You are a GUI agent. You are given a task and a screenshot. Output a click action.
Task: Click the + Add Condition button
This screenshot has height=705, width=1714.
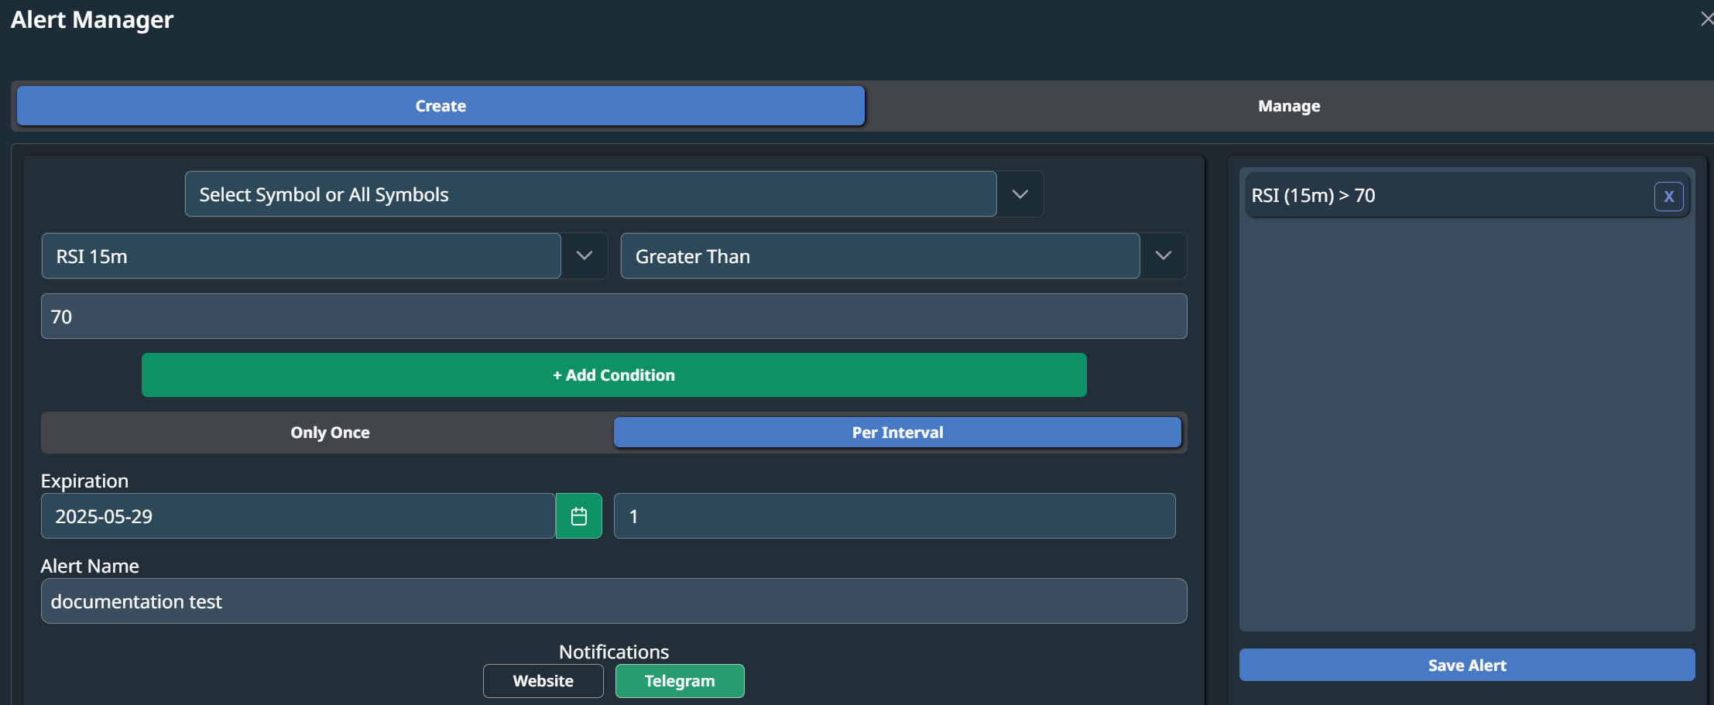(x=614, y=375)
